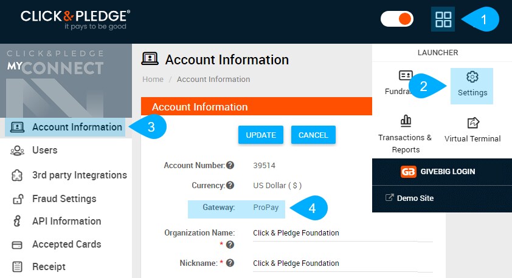Open API Information in sidebar
Viewport: 512px width, 278px height.
click(x=67, y=222)
